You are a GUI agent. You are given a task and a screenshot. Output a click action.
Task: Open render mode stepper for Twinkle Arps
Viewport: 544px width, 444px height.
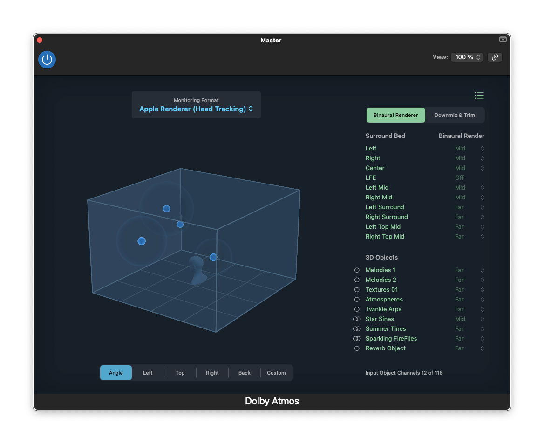click(482, 309)
